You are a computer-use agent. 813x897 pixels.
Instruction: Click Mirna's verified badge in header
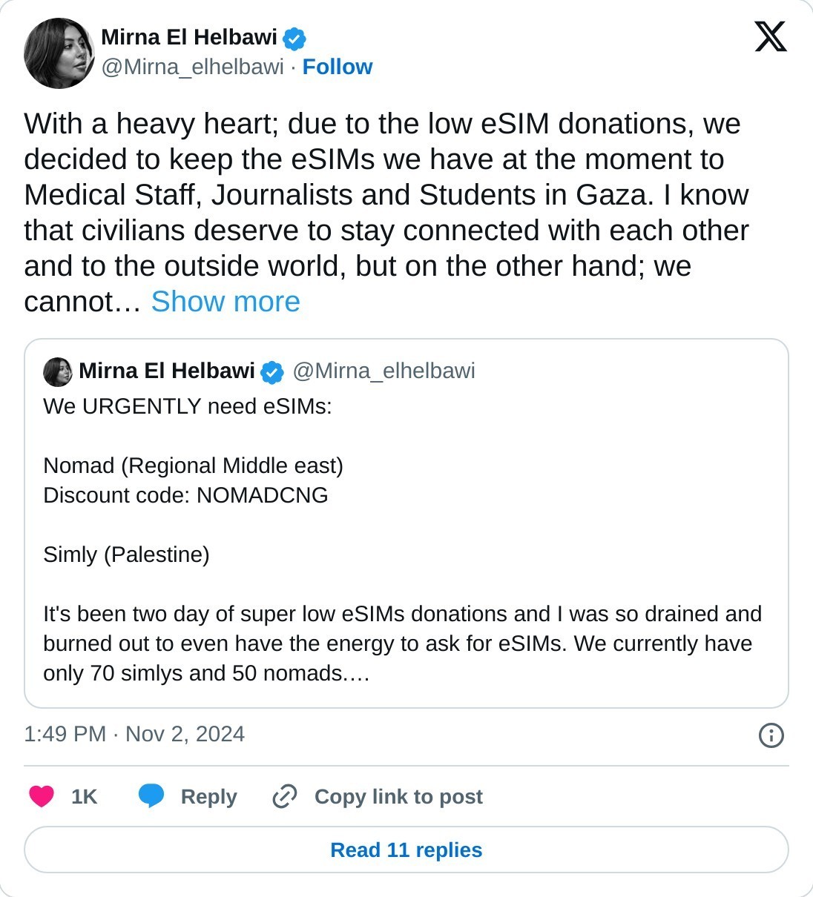[x=294, y=38]
